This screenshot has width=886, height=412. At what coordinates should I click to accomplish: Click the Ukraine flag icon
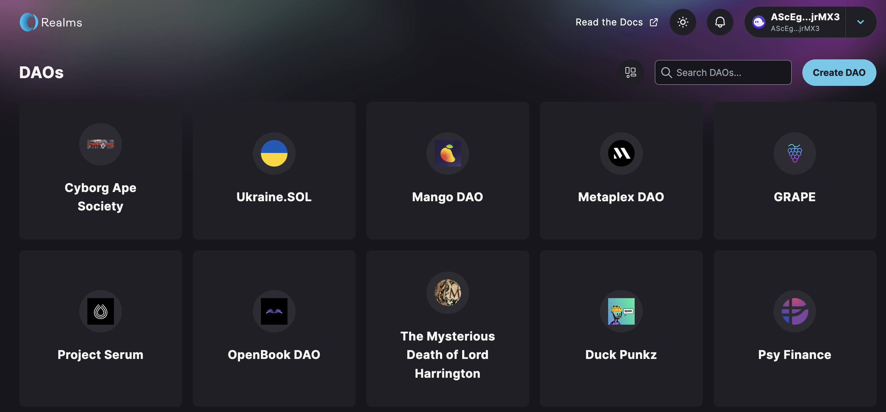tap(274, 153)
